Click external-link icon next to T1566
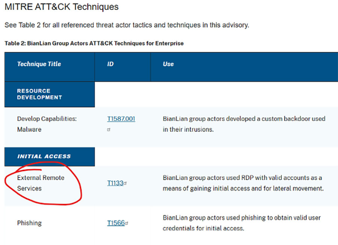The height and width of the screenshot is (245, 338). point(127,223)
